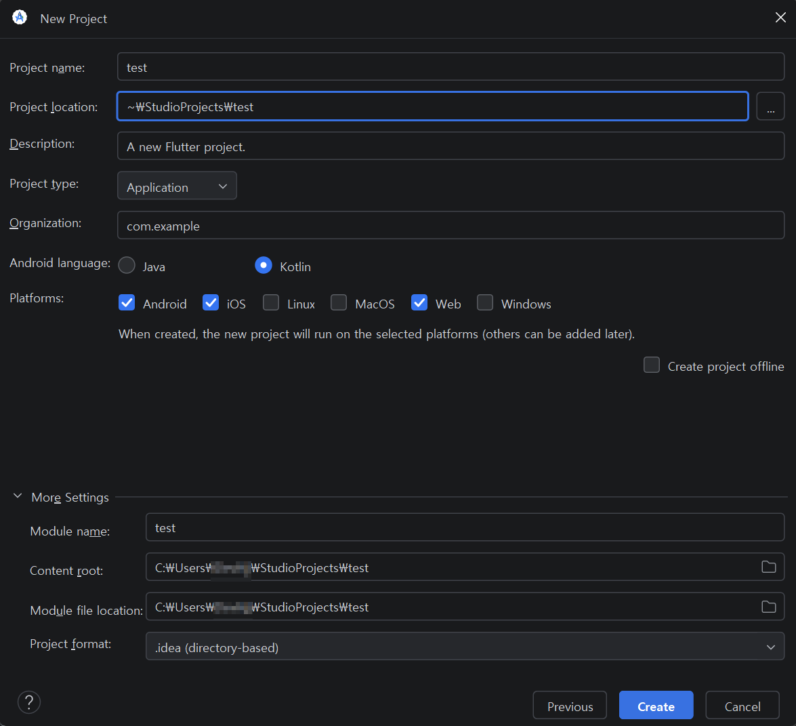Image resolution: width=796 pixels, height=726 pixels.
Task: Click the Android Studio logo icon
Action: [x=19, y=18]
